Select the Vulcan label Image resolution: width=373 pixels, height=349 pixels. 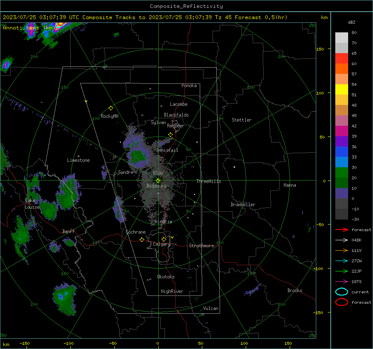click(x=211, y=308)
